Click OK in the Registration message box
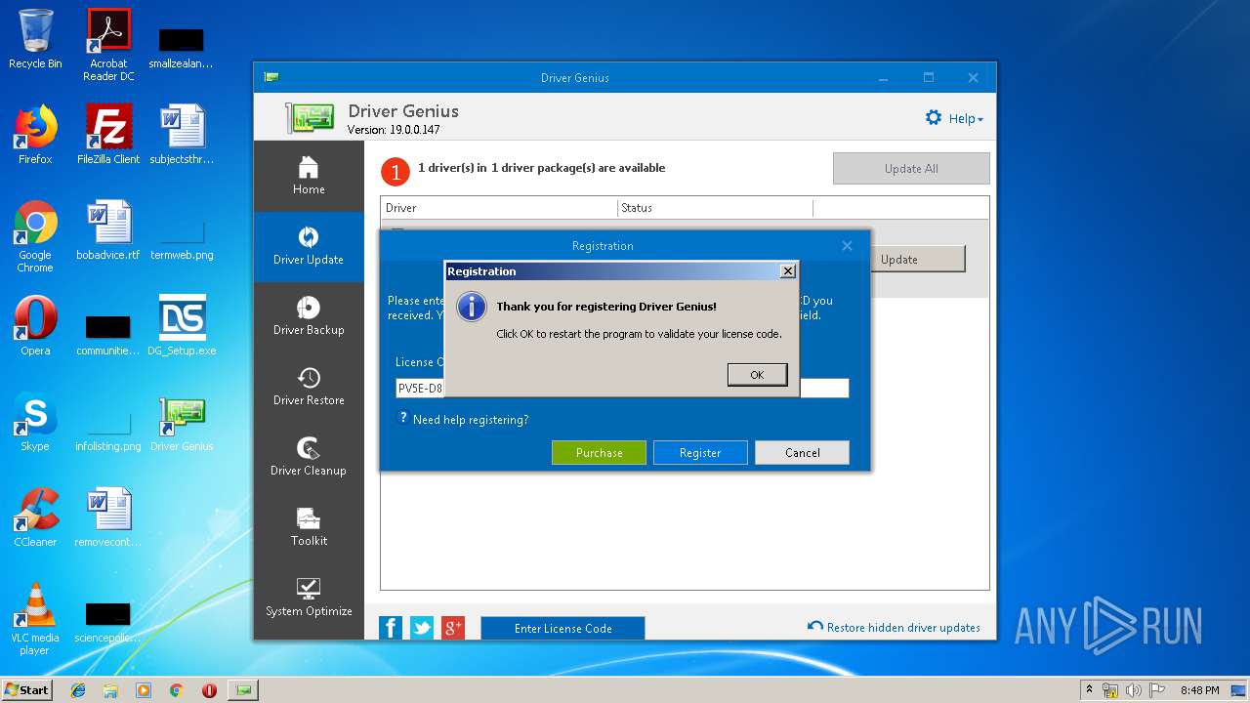1250x703 pixels. [x=757, y=375]
